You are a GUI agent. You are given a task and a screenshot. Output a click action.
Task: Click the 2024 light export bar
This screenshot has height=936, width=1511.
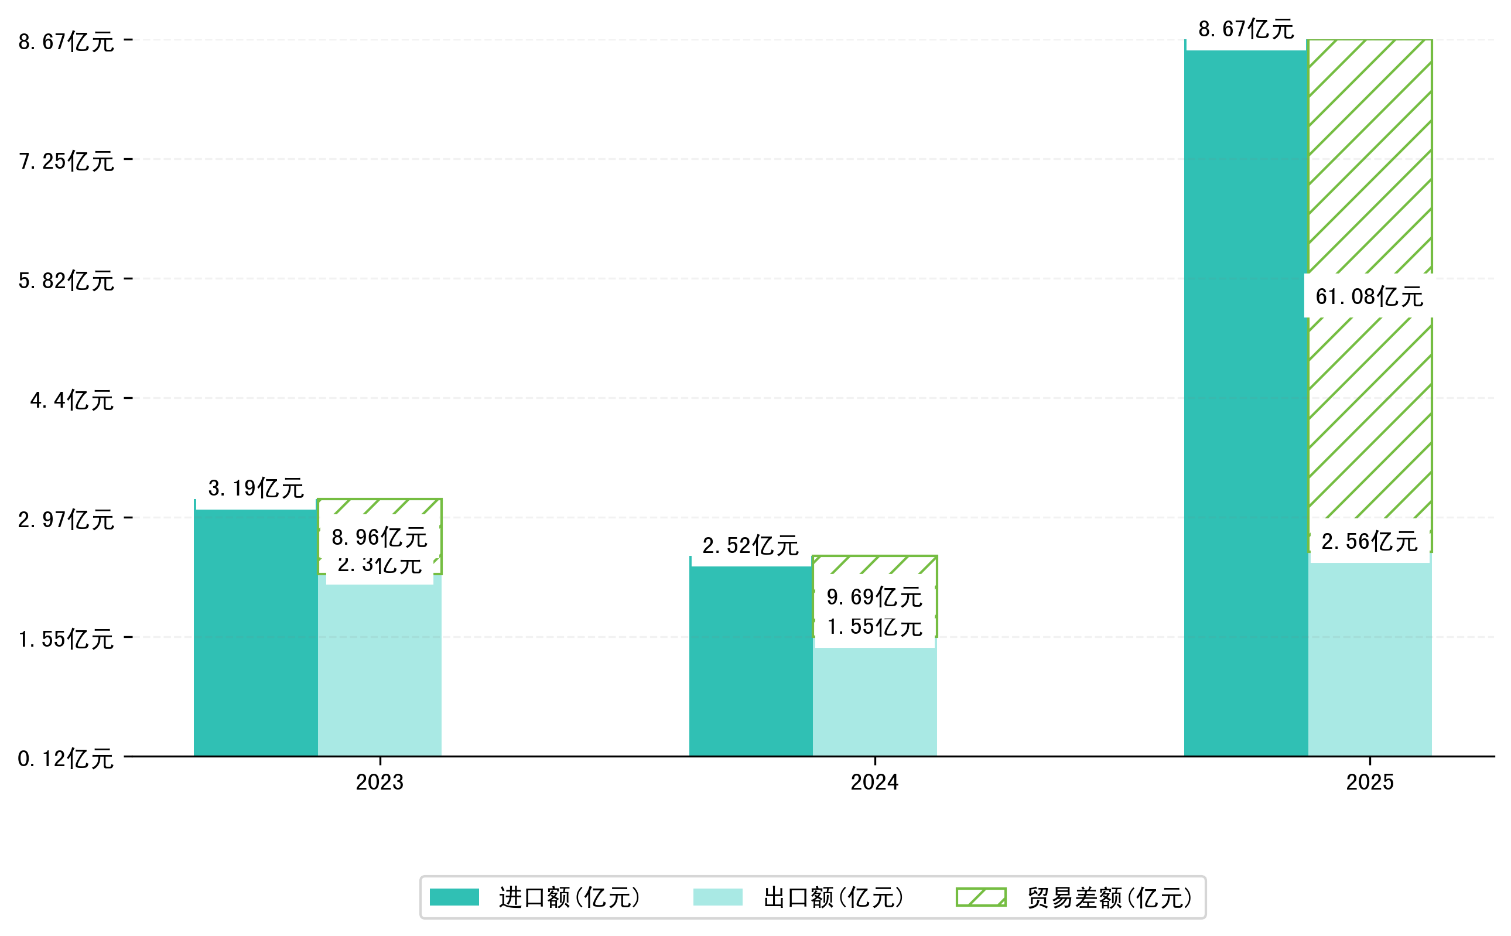[x=874, y=703]
